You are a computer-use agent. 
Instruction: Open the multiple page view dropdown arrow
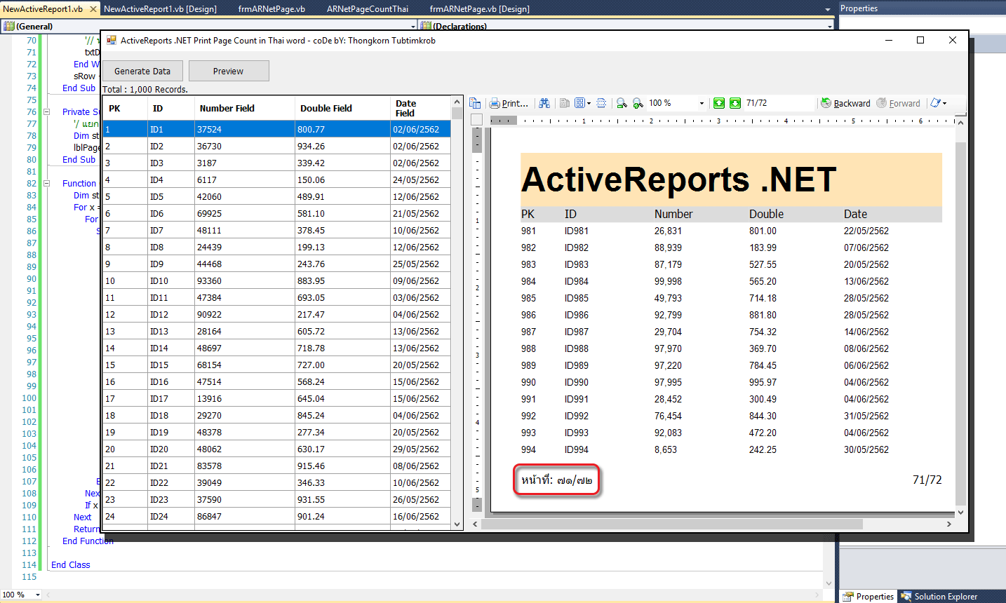(x=589, y=103)
